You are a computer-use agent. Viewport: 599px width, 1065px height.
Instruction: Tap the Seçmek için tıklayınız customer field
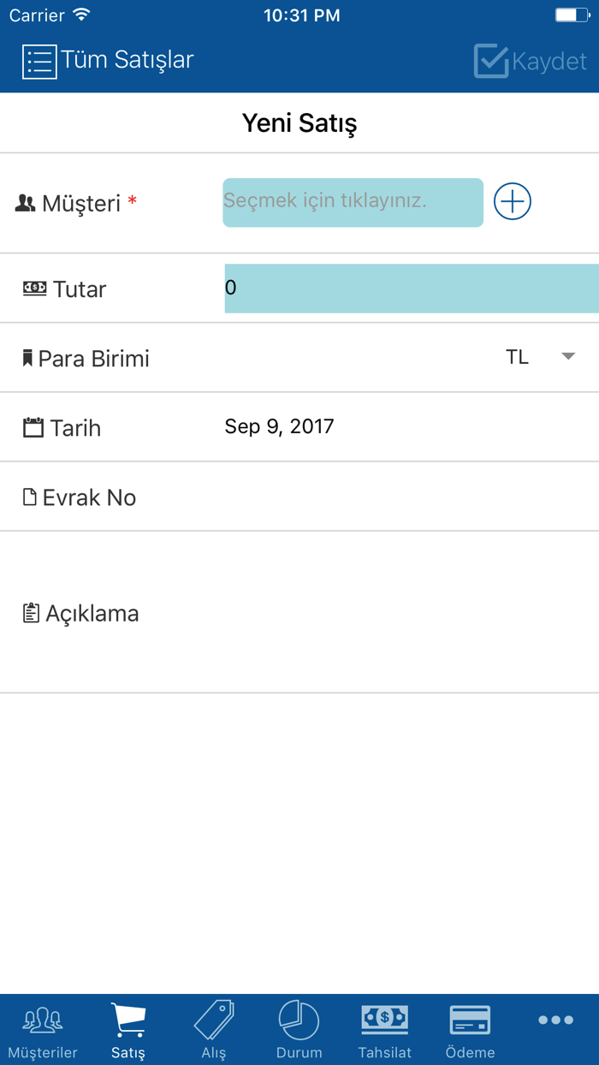point(352,202)
